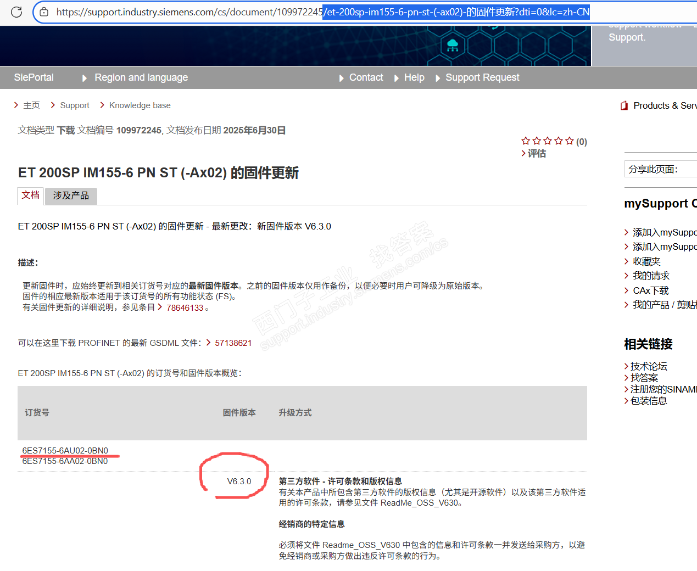
Task: Go to the 主页 breadcrumb
Action: point(31,105)
